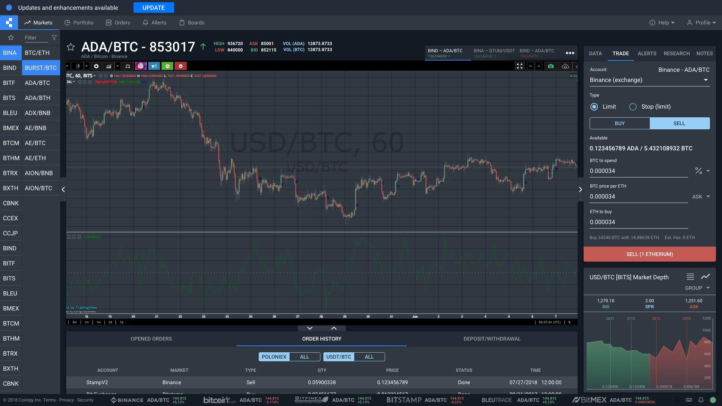This screenshot has height=406, width=722.
Task: Favorite ADA/BTC with the star icon
Action: pyautogui.click(x=71, y=47)
